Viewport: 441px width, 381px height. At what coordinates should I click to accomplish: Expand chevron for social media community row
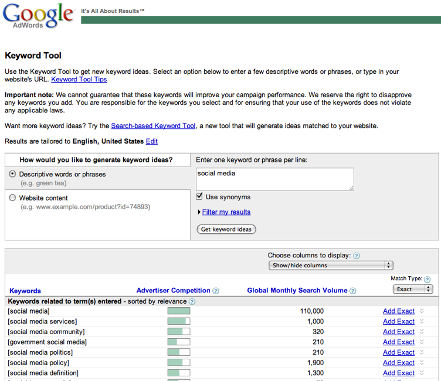tap(422, 332)
